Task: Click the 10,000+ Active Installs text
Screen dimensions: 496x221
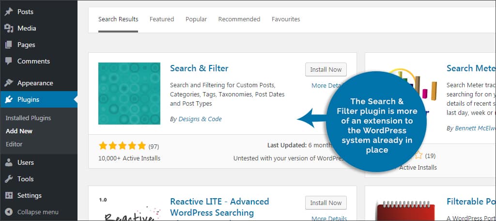Action: pos(129,158)
